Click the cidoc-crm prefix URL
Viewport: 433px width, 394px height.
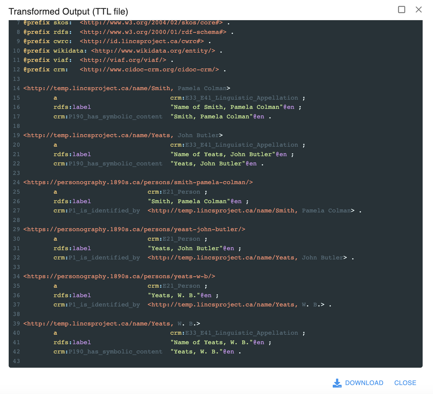click(x=149, y=69)
